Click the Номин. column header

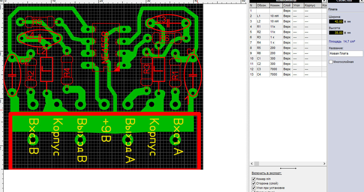pyautogui.click(x=276, y=5)
